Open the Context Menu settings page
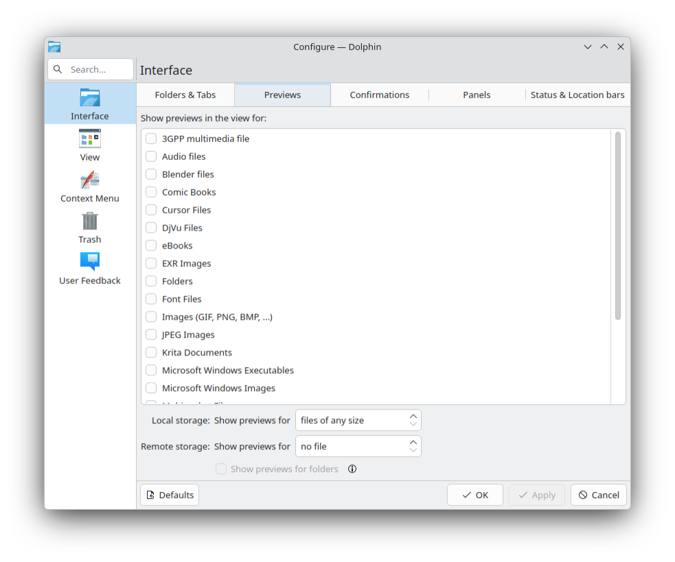The image size is (675, 562). tap(89, 187)
